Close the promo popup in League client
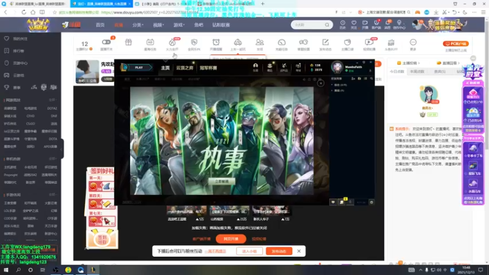489x275 pixels. coord(320,83)
